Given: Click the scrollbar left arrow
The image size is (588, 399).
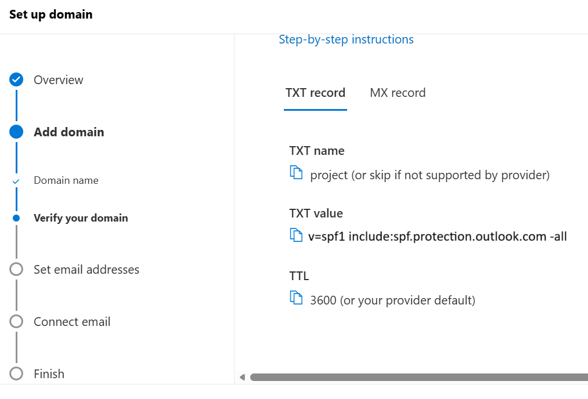Looking at the screenshot, I should coord(243,378).
